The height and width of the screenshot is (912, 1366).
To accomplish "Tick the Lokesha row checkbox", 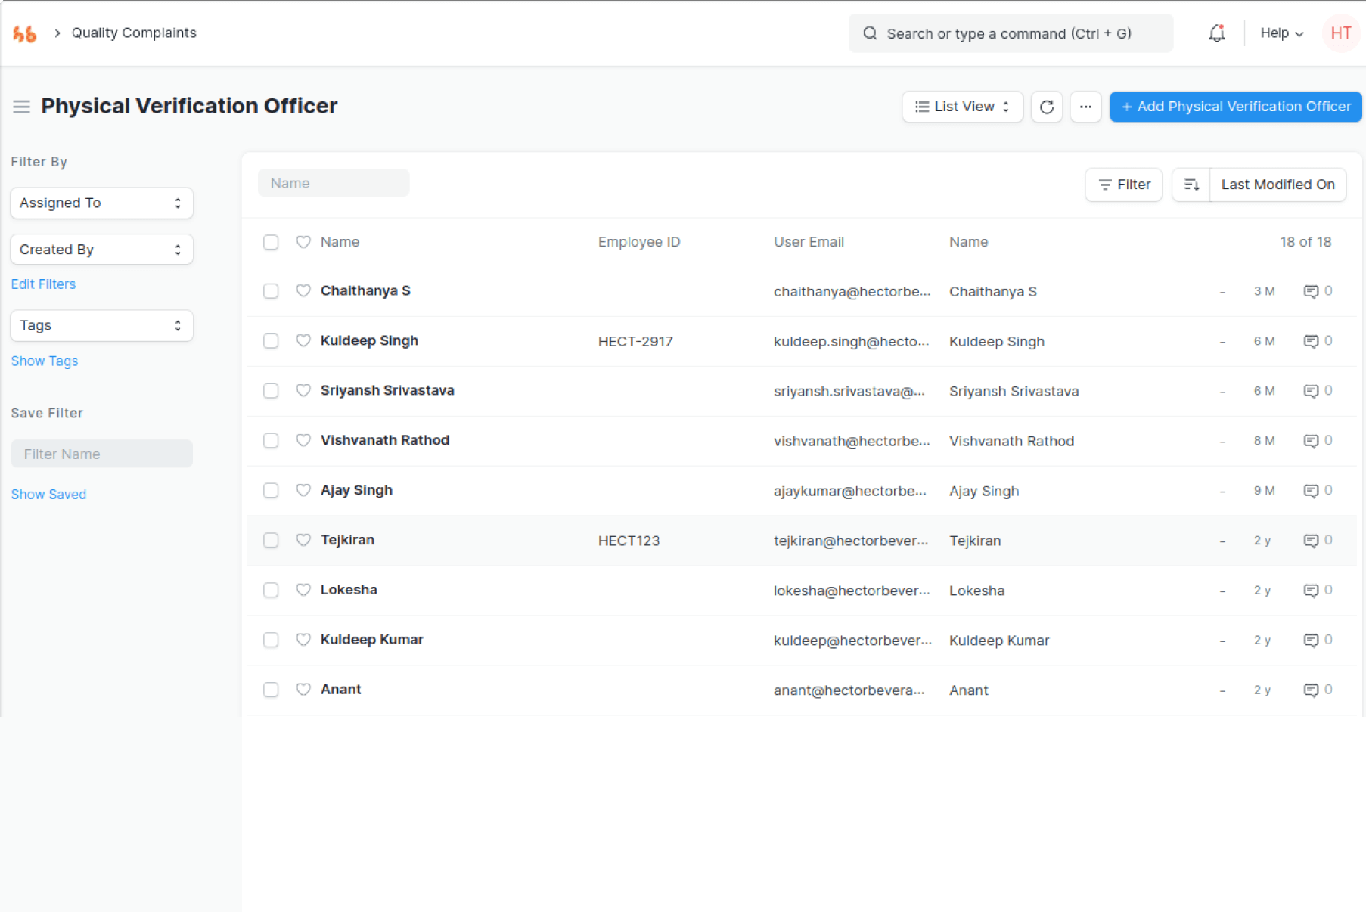I will click(x=271, y=590).
